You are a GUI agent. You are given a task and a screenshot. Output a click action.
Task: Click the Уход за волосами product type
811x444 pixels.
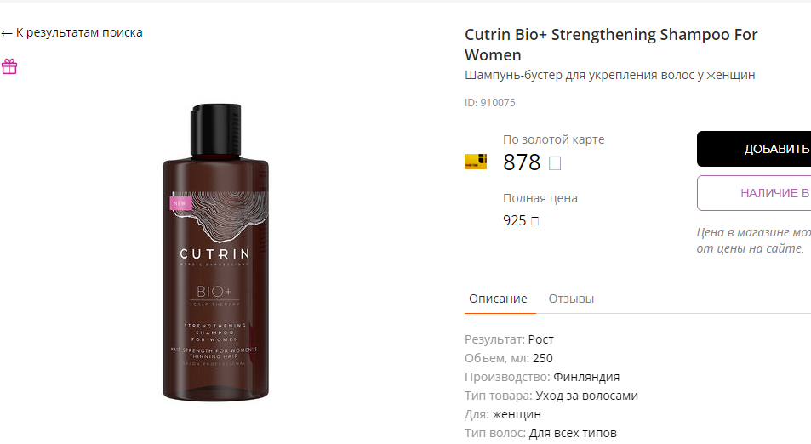coord(586,396)
